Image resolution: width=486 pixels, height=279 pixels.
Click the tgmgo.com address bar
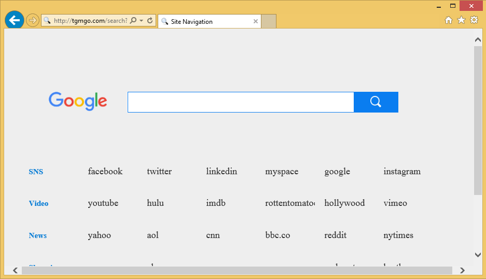[x=90, y=21]
